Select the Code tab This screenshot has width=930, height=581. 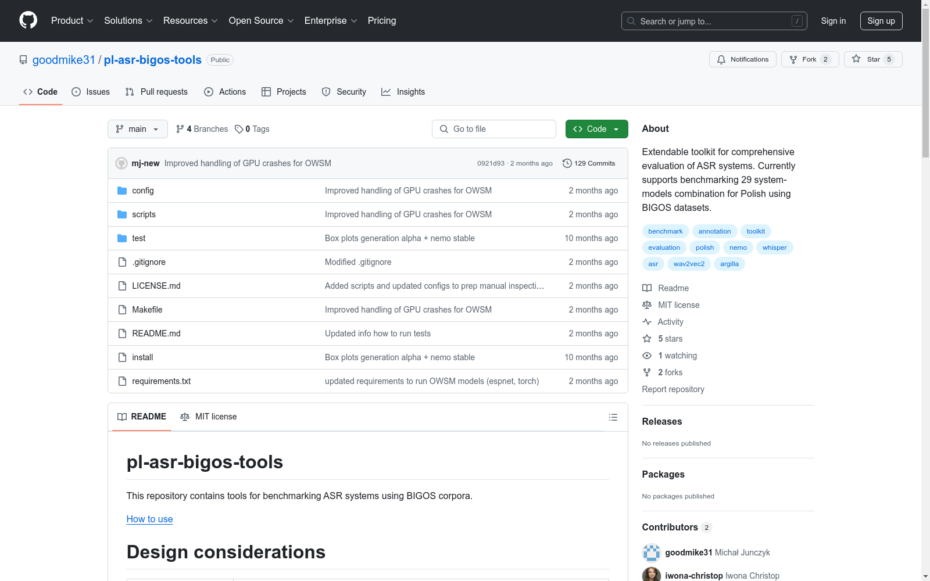[x=41, y=92]
